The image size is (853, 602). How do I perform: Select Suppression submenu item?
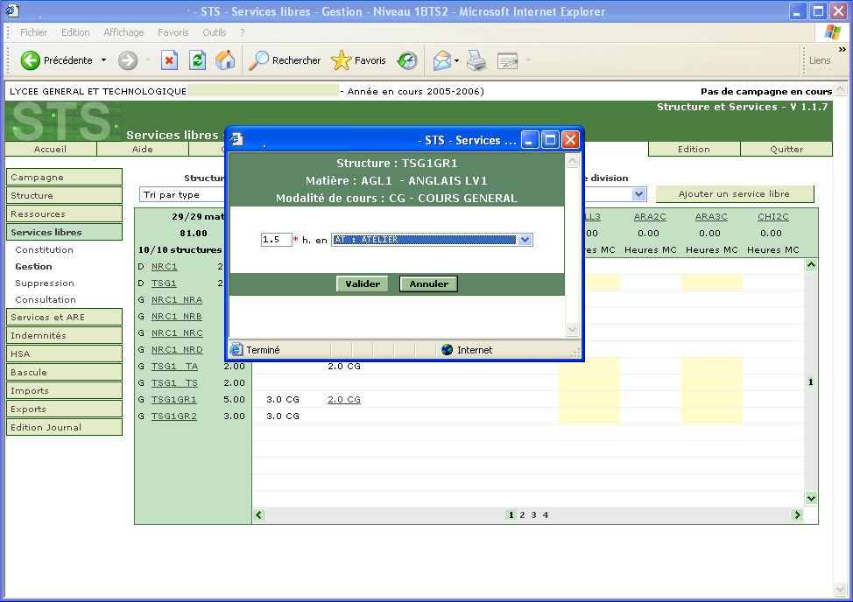[x=45, y=283]
